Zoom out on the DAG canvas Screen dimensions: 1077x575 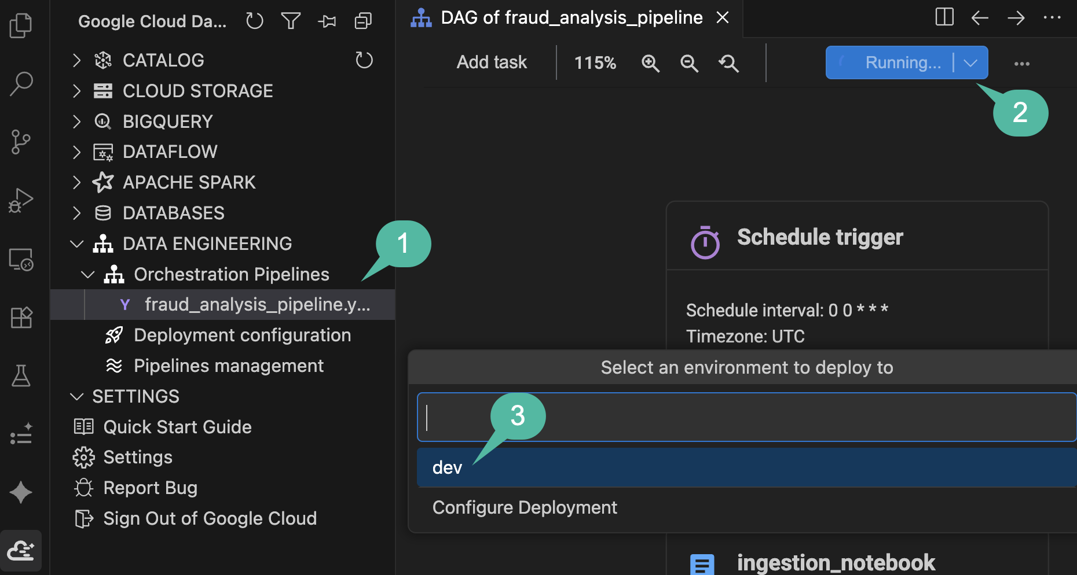pos(689,63)
